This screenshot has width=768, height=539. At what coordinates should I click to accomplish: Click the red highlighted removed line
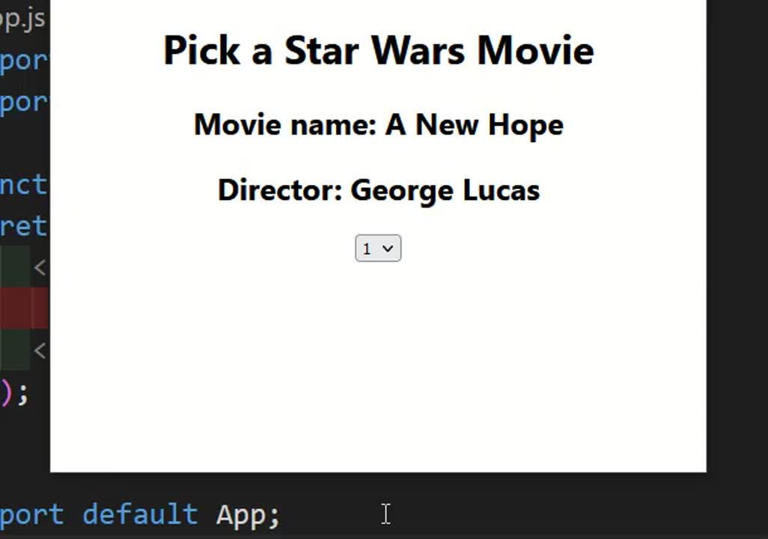(x=25, y=308)
